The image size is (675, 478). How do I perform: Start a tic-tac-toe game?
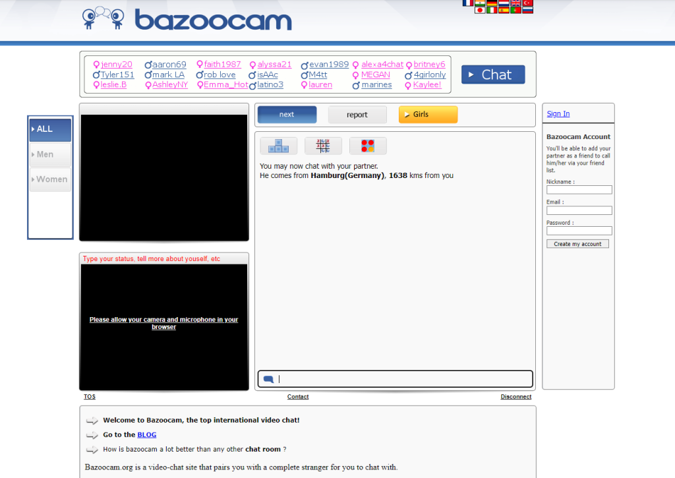tap(323, 146)
